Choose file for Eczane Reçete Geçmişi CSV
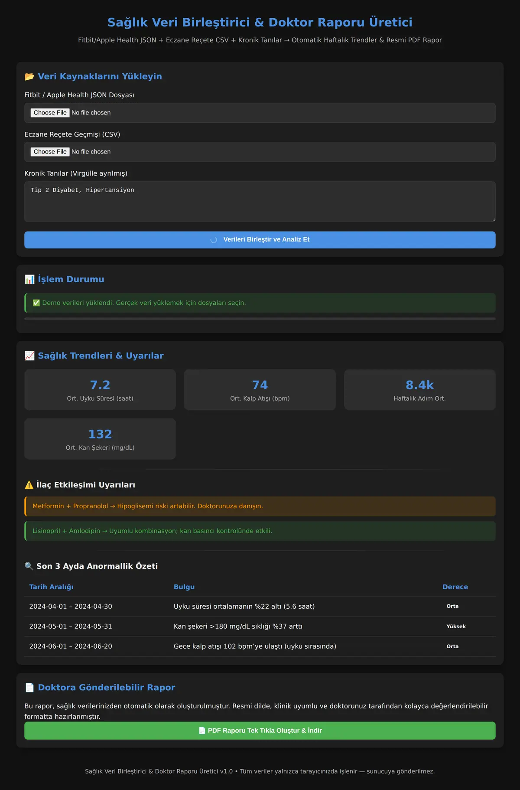 click(x=50, y=152)
